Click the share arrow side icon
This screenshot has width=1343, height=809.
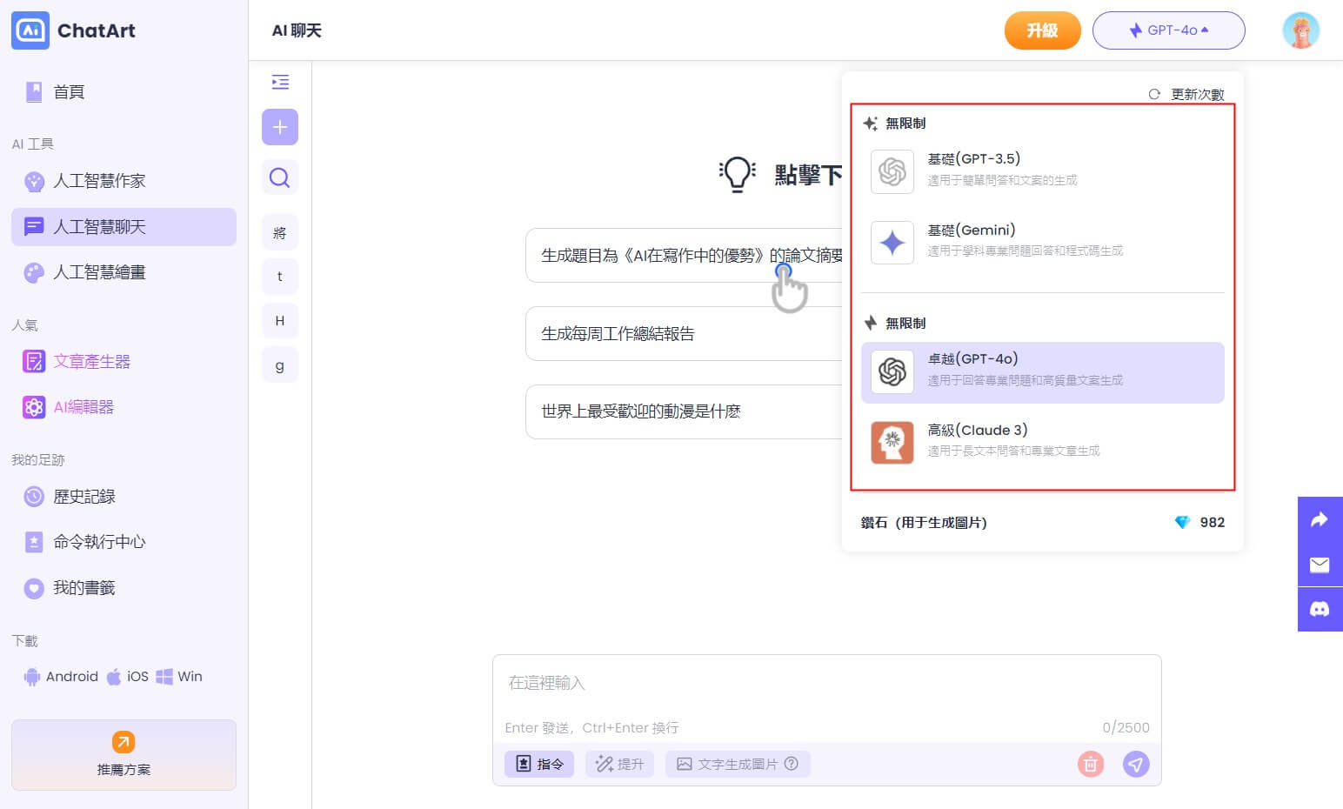(1320, 519)
